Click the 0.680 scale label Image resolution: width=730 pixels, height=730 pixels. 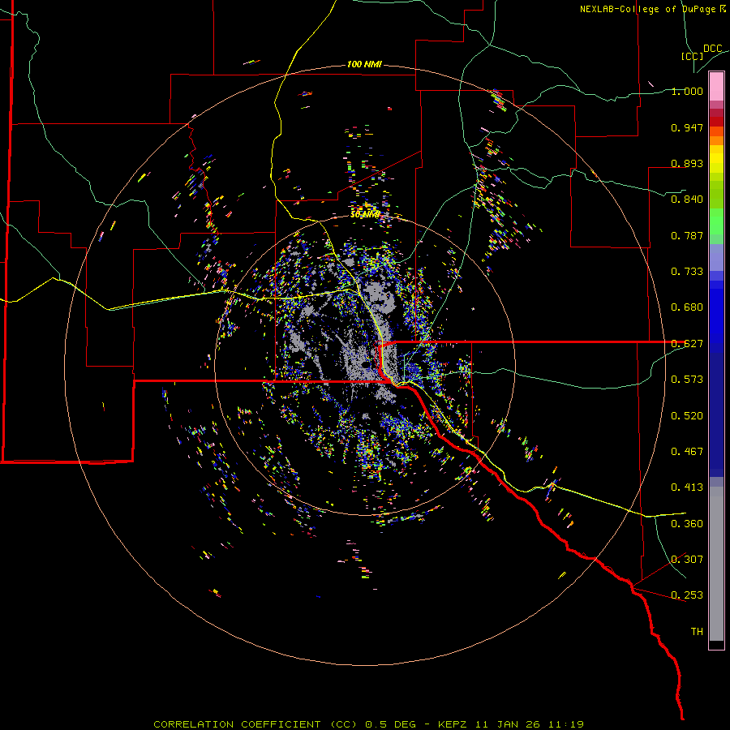click(x=687, y=307)
